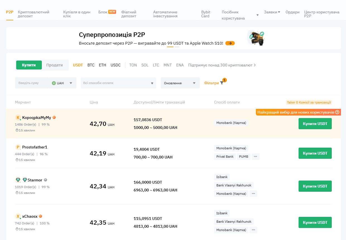Screen dimensions: 346x240
Task: Click KopoqpkaMyMy merchant avatar
Action: [x=18, y=117]
